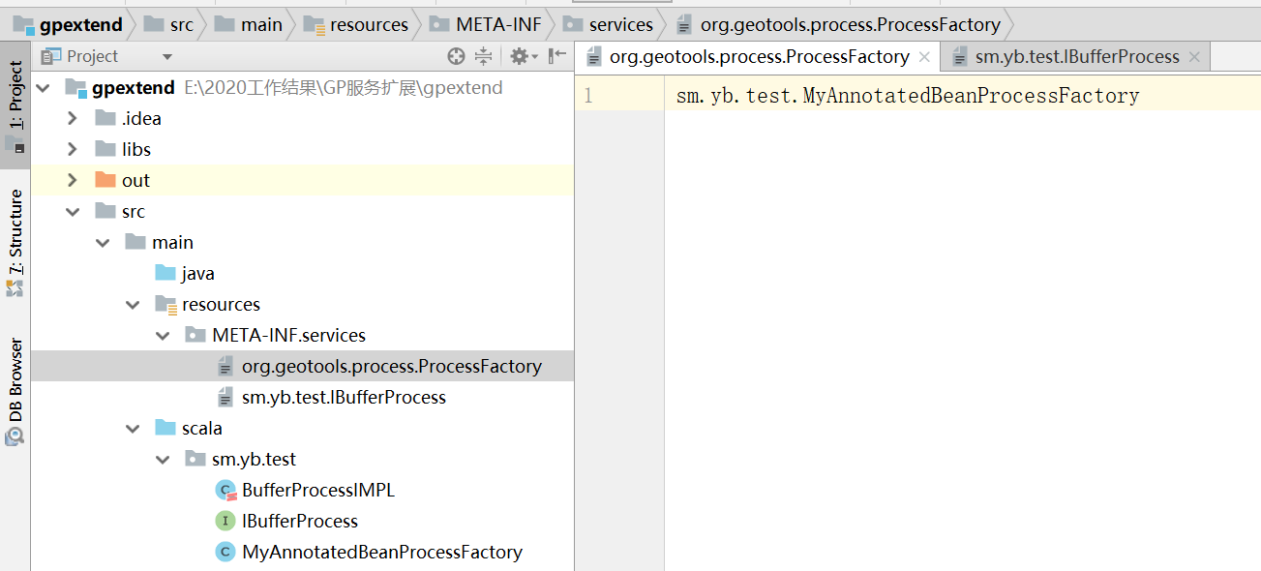Click the .idea folder icon
The width and height of the screenshot is (1261, 571).
pos(105,119)
